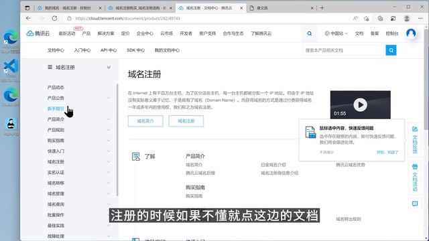The height and width of the screenshot is (241, 429).
Task: Select 新手指引 in the sidebar
Action: [x=56, y=108]
